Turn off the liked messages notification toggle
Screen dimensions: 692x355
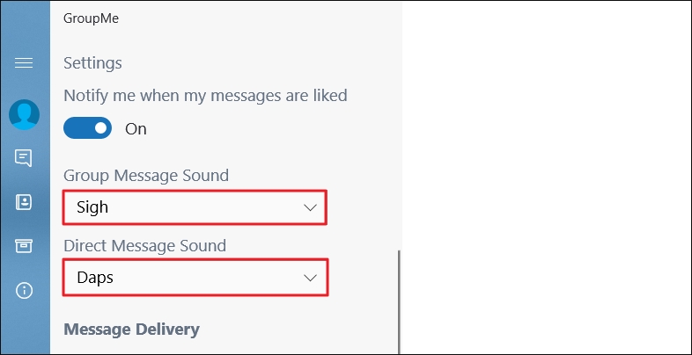pyautogui.click(x=88, y=128)
